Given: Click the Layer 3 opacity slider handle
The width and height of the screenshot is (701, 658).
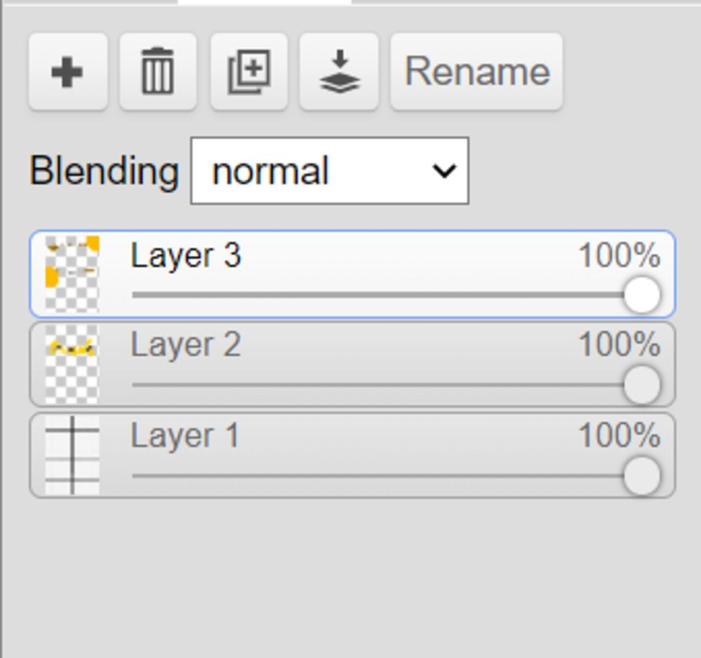Looking at the screenshot, I should [x=642, y=295].
